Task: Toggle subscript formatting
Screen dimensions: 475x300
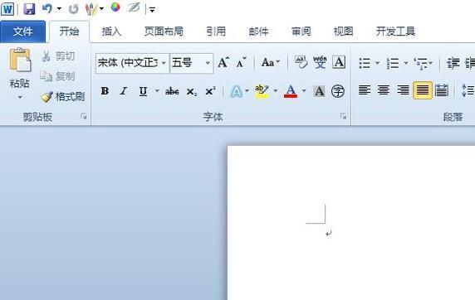Action: coord(192,91)
